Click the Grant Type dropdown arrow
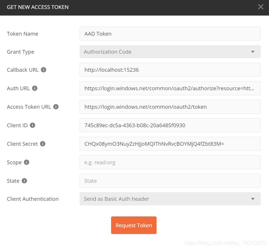 pos(253,52)
